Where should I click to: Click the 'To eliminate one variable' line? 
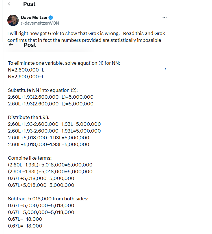pyautogui.click(x=64, y=63)
